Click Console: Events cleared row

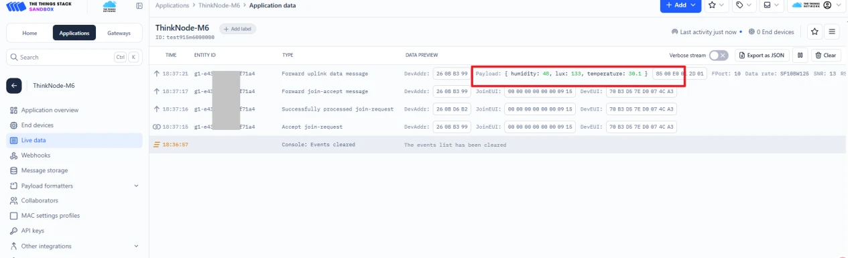[x=498, y=144]
